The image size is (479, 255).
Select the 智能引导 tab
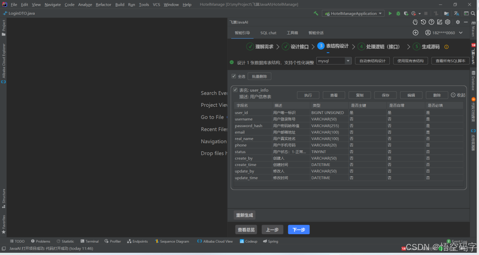(242, 33)
